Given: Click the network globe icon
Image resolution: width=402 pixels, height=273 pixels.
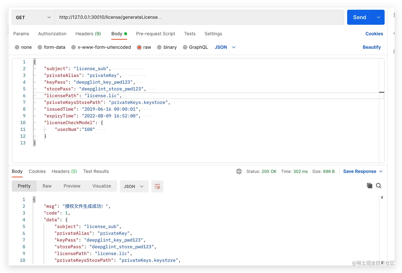Looking at the screenshot, I should [x=239, y=172].
